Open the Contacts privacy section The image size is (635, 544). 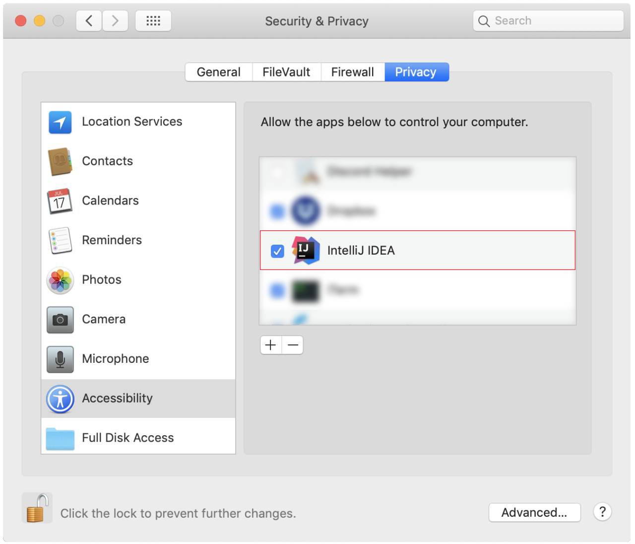coord(60,161)
